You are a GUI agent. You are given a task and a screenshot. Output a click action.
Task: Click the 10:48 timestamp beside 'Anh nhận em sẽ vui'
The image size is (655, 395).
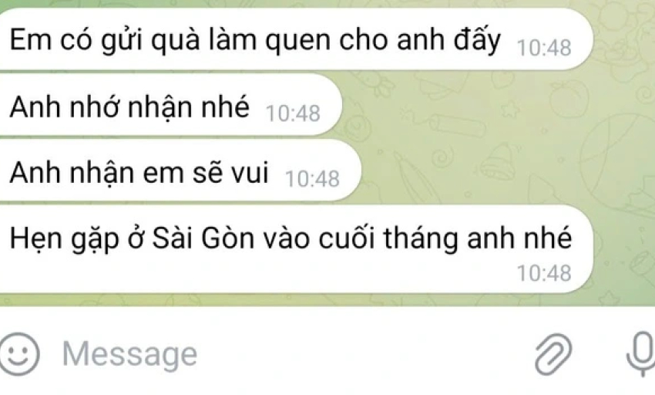click(312, 179)
